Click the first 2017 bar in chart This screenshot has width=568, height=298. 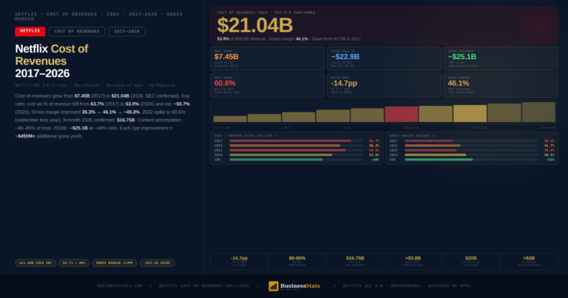230,119
